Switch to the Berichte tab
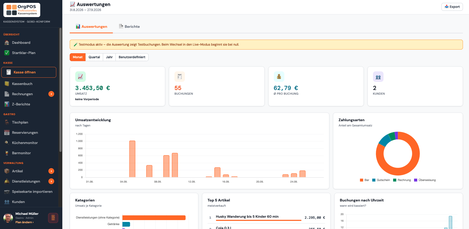 (x=129, y=26)
